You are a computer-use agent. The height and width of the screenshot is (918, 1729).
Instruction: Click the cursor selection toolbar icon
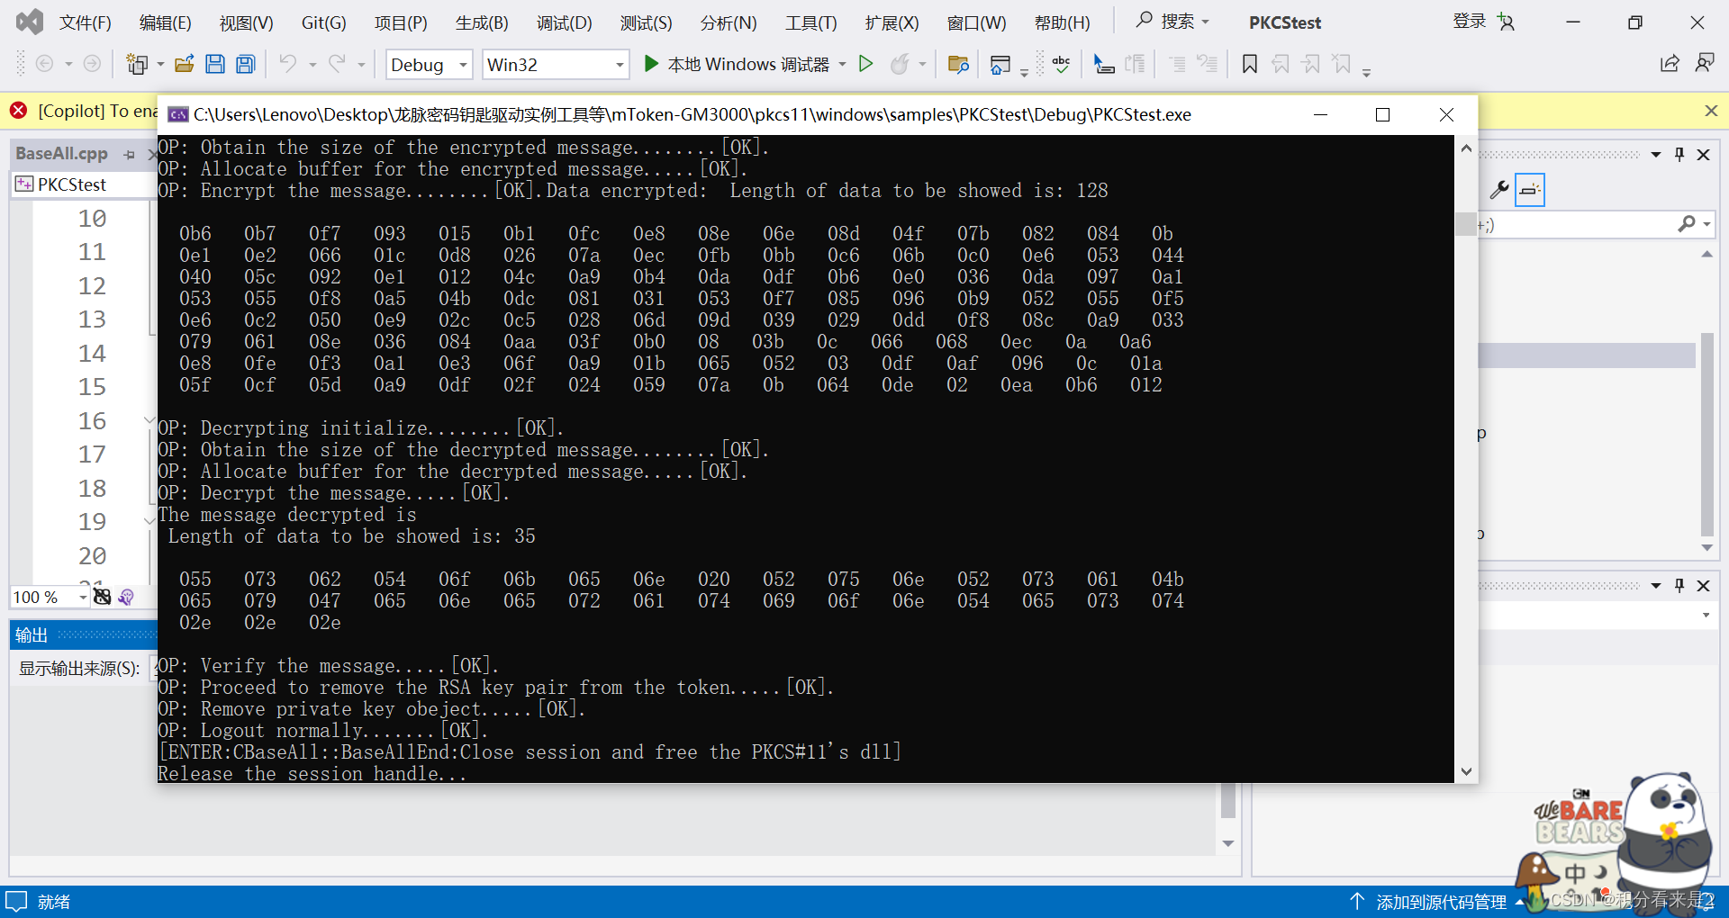[x=1103, y=64]
